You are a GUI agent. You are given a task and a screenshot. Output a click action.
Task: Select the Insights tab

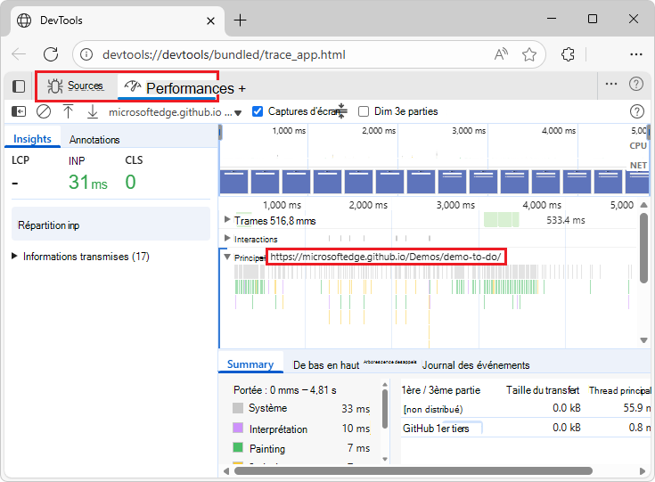[x=32, y=139]
